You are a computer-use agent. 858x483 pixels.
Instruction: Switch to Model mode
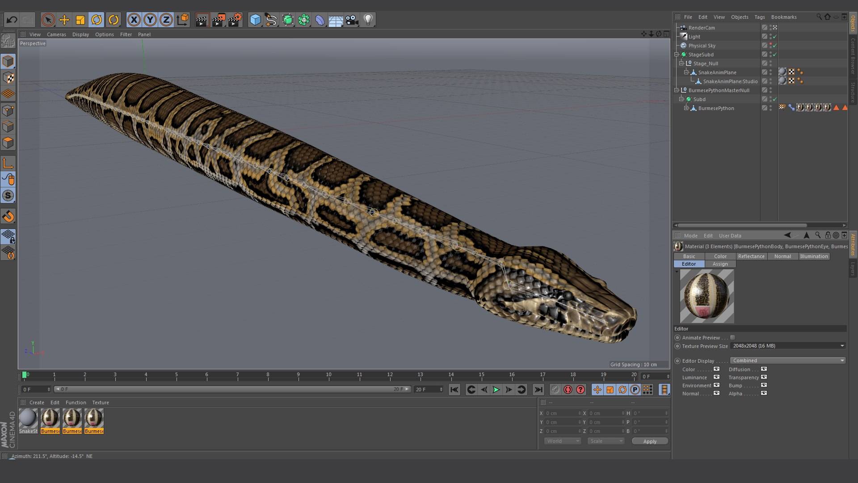tap(8, 61)
